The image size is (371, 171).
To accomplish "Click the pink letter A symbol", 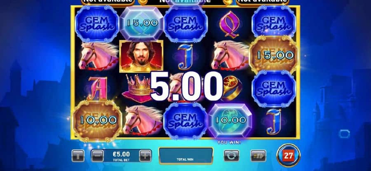I will (x=97, y=88).
